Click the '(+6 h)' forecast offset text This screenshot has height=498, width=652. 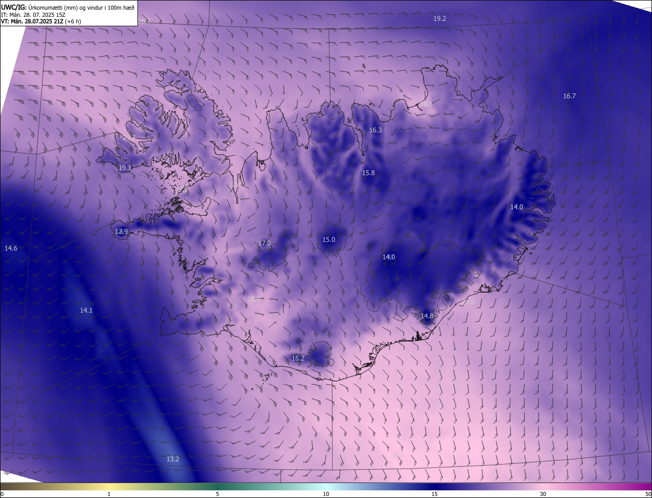[x=73, y=21]
